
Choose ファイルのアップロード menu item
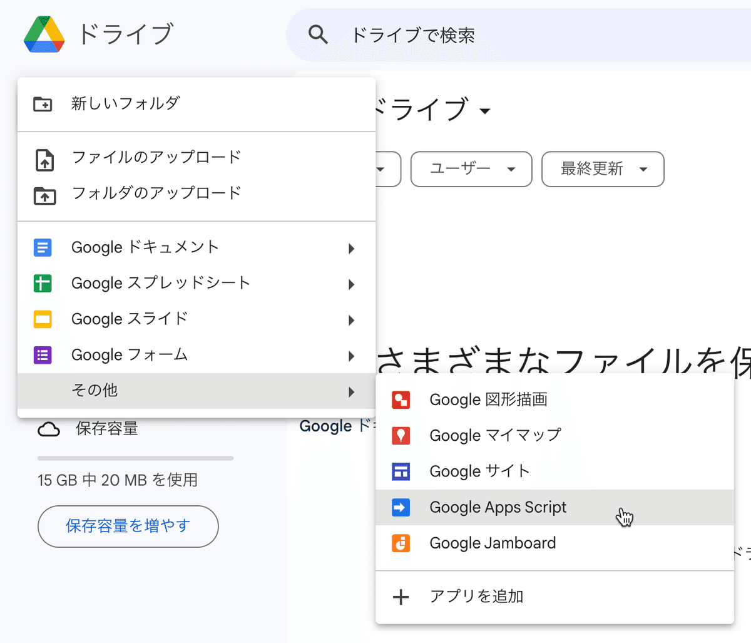pos(197,157)
